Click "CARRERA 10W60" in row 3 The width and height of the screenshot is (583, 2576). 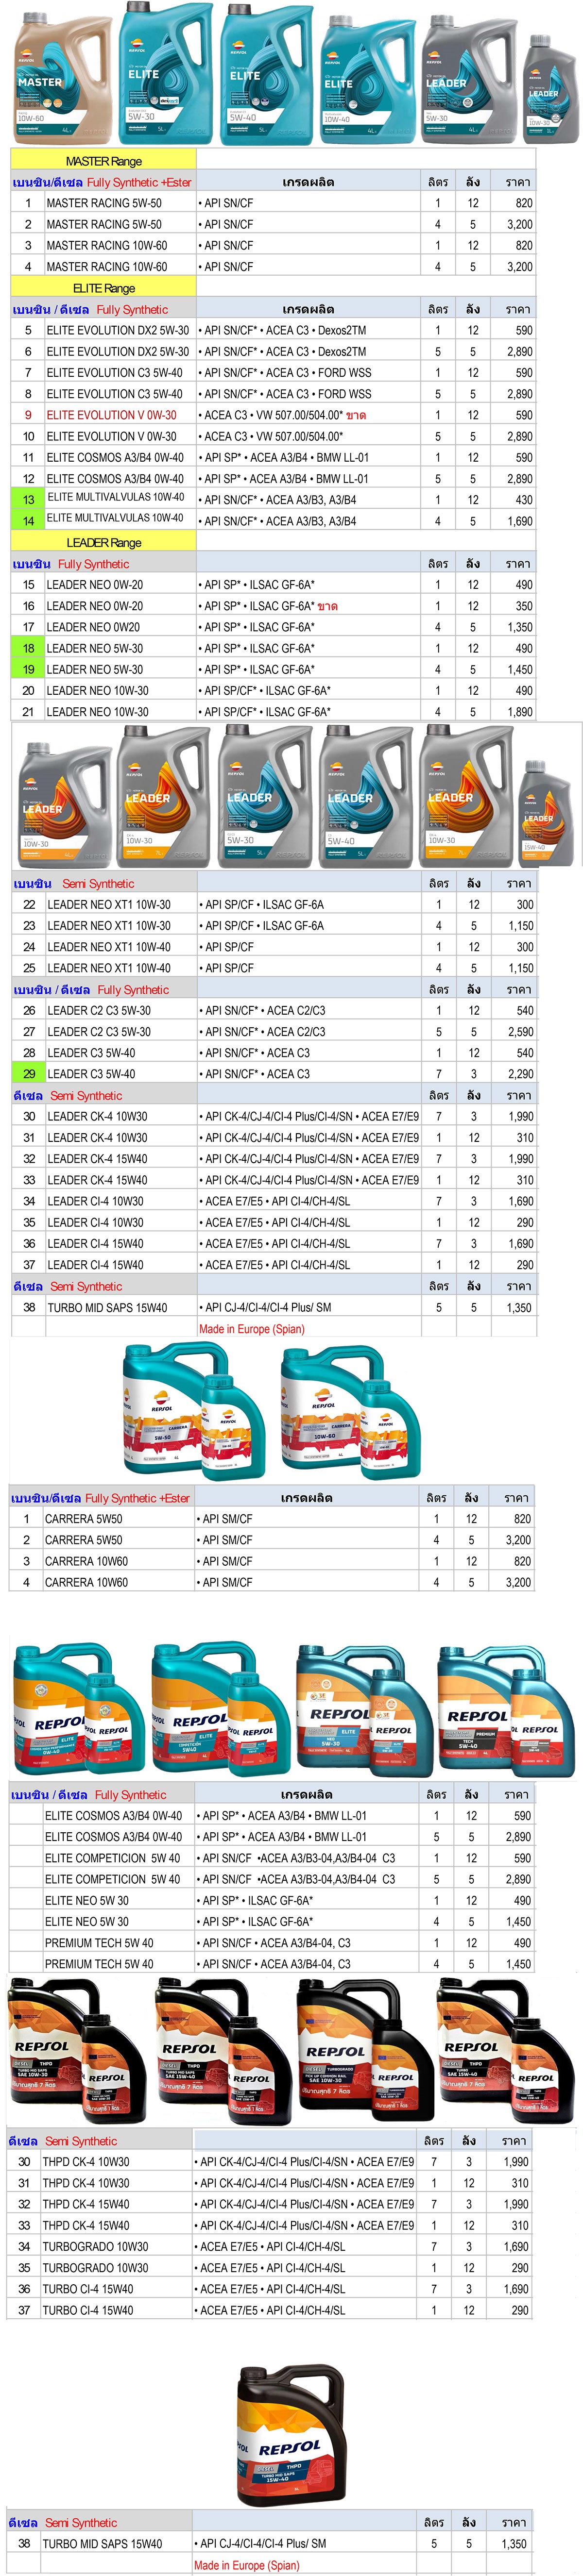pyautogui.click(x=86, y=1561)
